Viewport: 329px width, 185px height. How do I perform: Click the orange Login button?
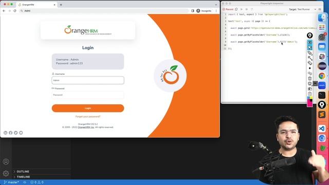(x=88, y=108)
